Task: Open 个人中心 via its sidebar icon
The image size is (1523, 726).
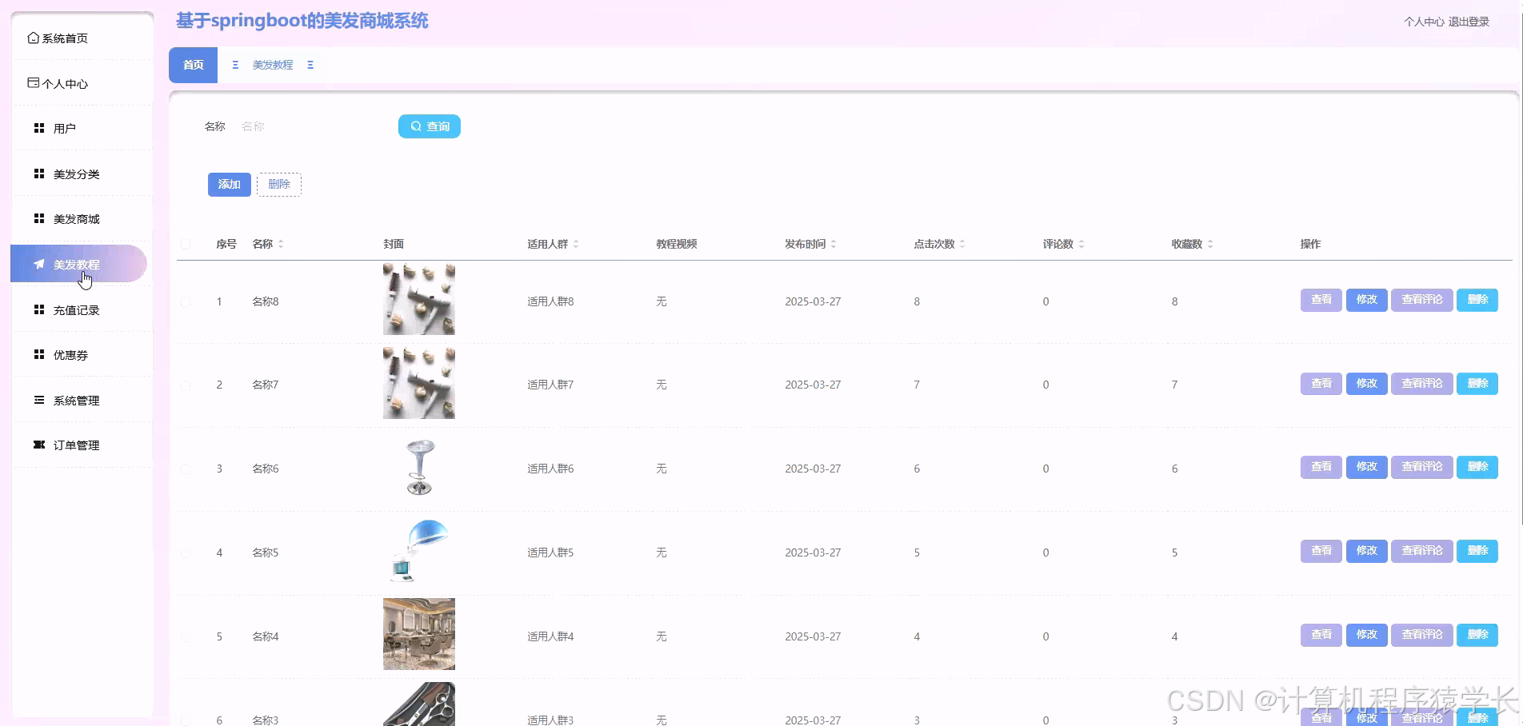Action: point(33,82)
